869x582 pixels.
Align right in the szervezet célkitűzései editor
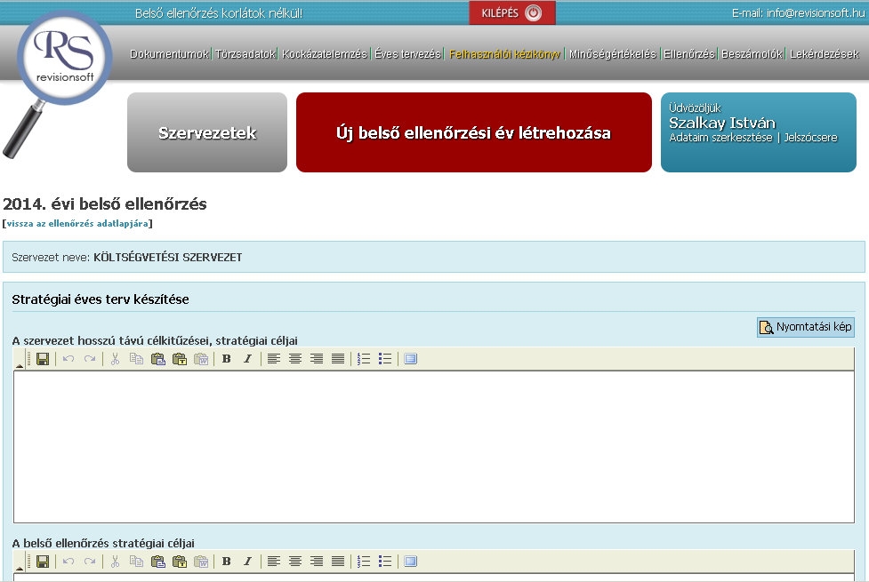pyautogui.click(x=317, y=359)
